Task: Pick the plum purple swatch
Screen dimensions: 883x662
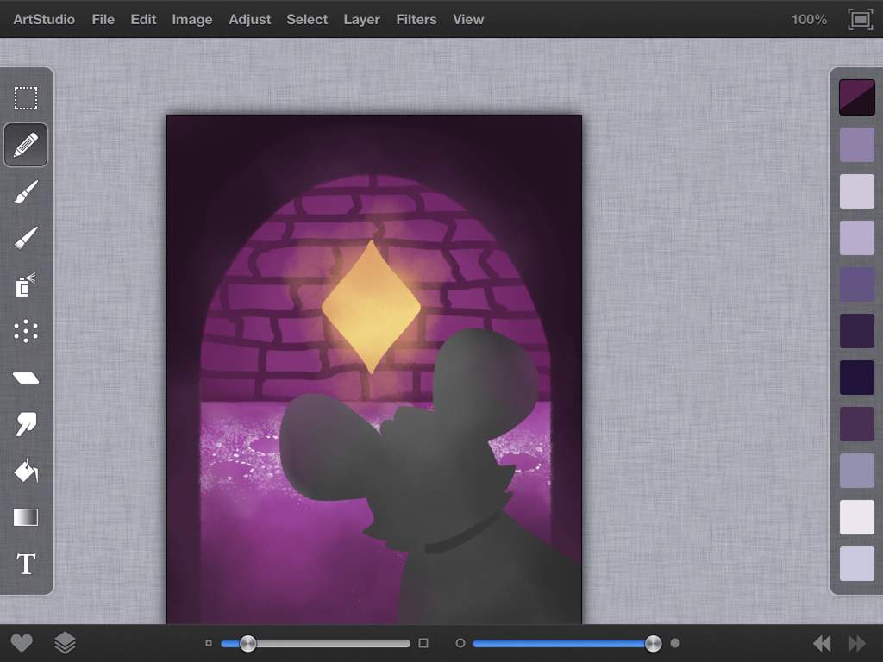Action: (856, 424)
